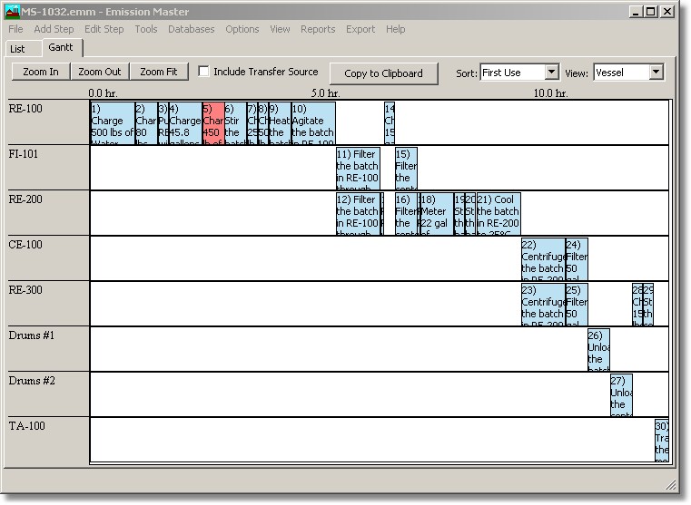Click the Emission Master app icon in title bar
Screen dimensions: 691x505
click(x=13, y=12)
